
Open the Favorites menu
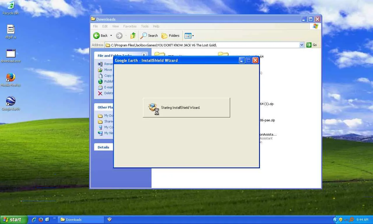130,26
